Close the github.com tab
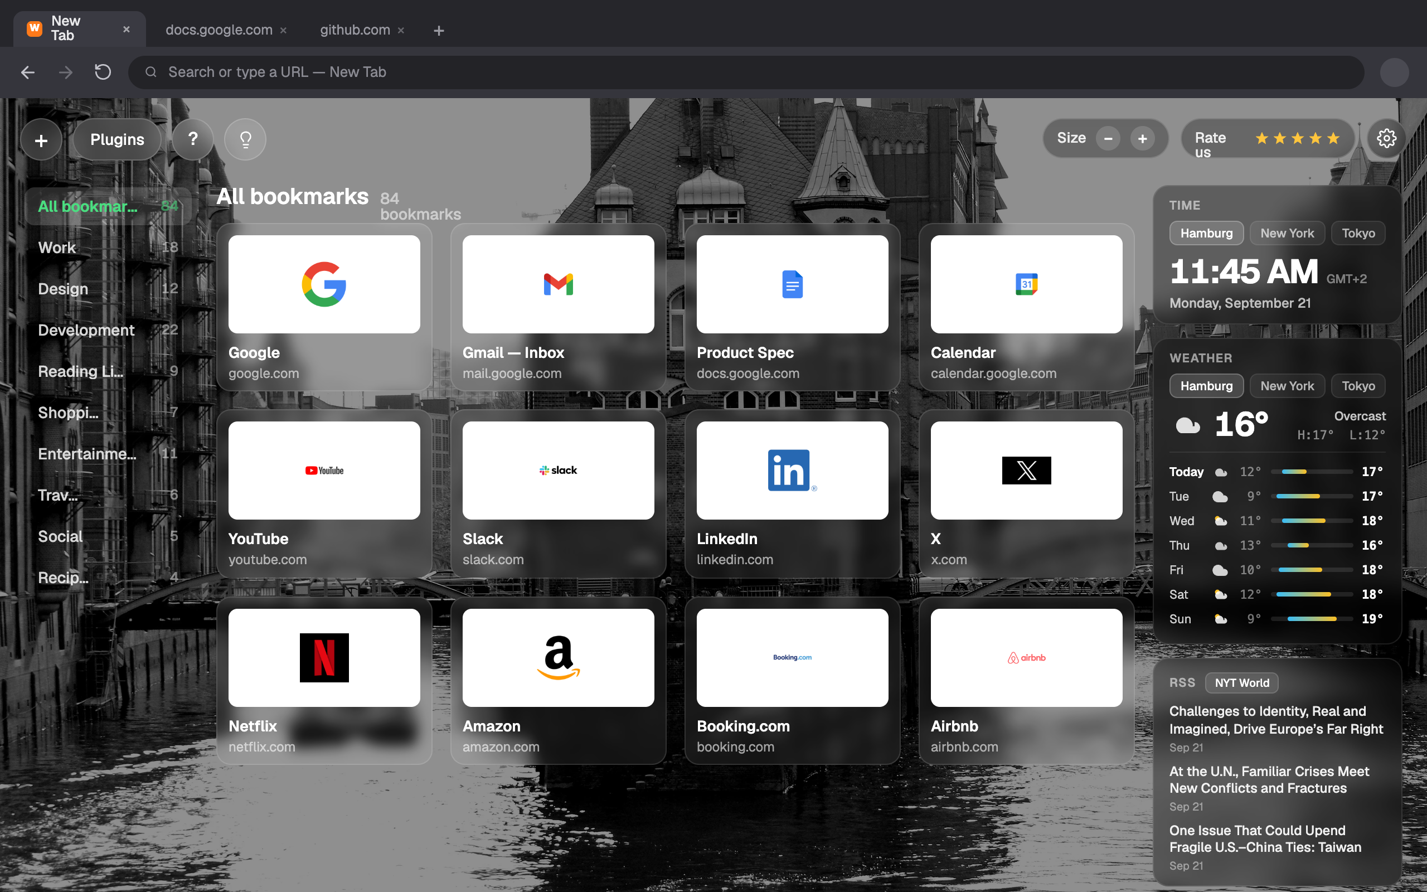This screenshot has height=892, width=1427. [401, 30]
